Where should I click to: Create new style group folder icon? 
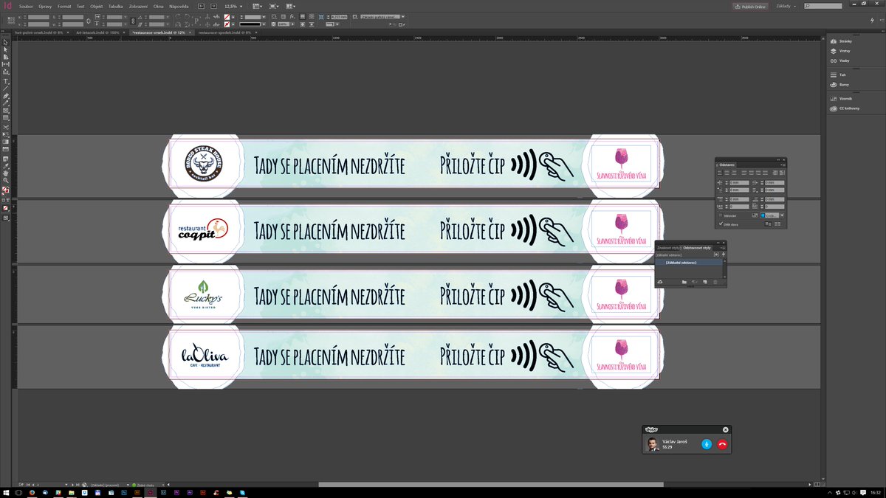[684, 282]
